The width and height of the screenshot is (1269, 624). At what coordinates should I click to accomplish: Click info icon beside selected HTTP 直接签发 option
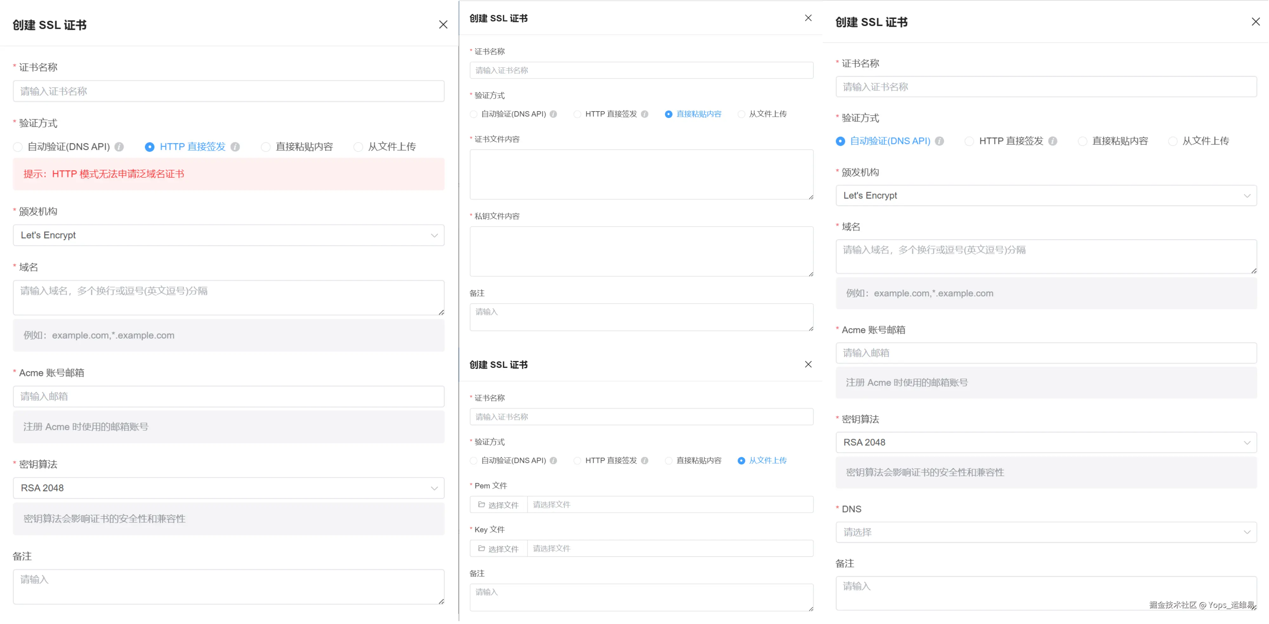(235, 147)
